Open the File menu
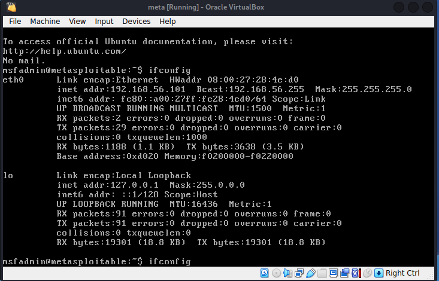439x281 pixels. (x=15, y=22)
